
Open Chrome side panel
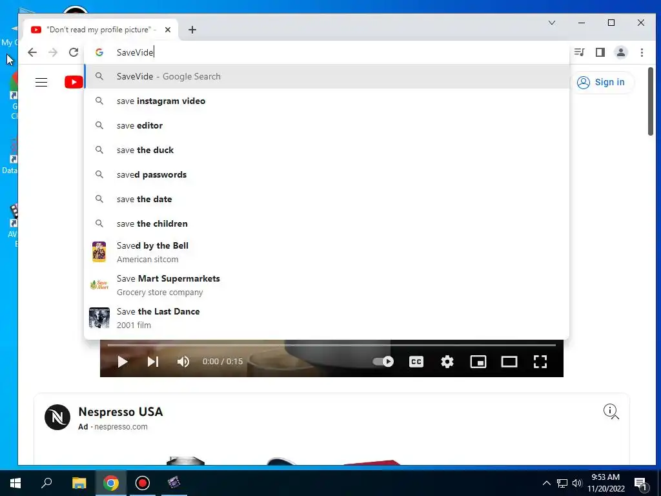click(x=600, y=52)
